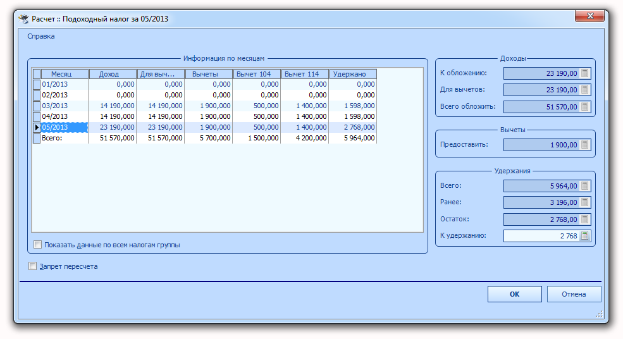
Task: Click the Предоставить value field
Action: [x=542, y=145]
